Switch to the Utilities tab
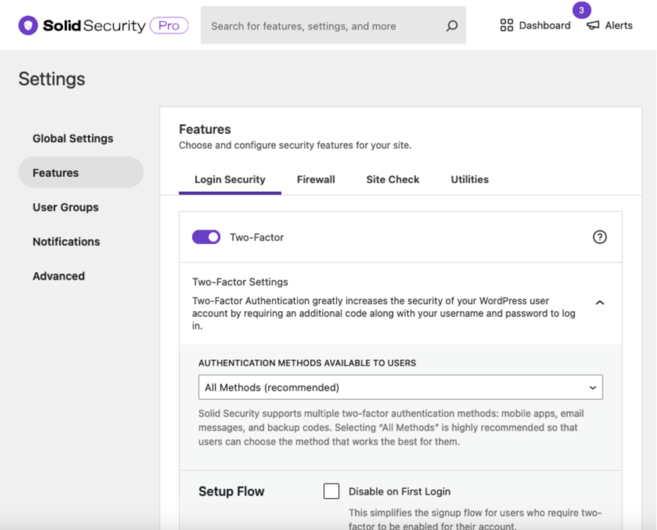 [x=470, y=180]
